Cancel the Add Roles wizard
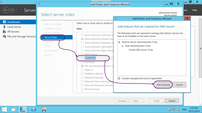 click(x=172, y=101)
